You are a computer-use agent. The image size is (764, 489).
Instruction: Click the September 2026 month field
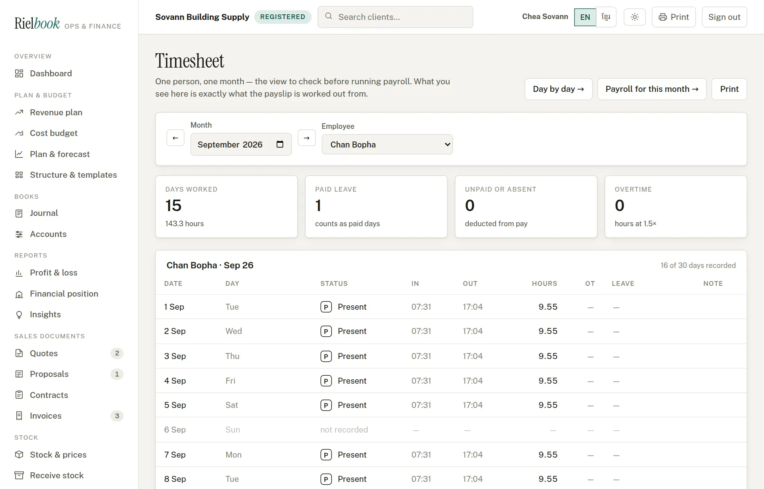(241, 144)
